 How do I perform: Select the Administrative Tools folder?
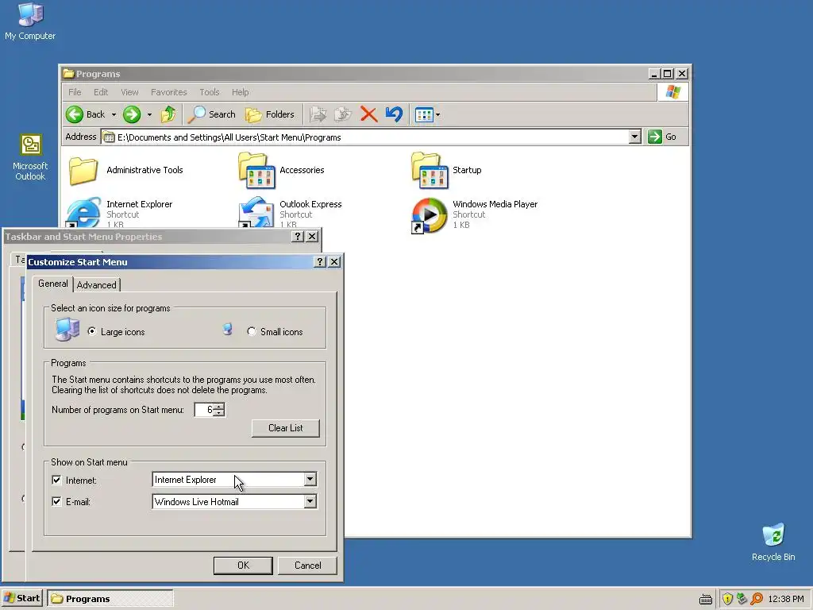click(126, 170)
